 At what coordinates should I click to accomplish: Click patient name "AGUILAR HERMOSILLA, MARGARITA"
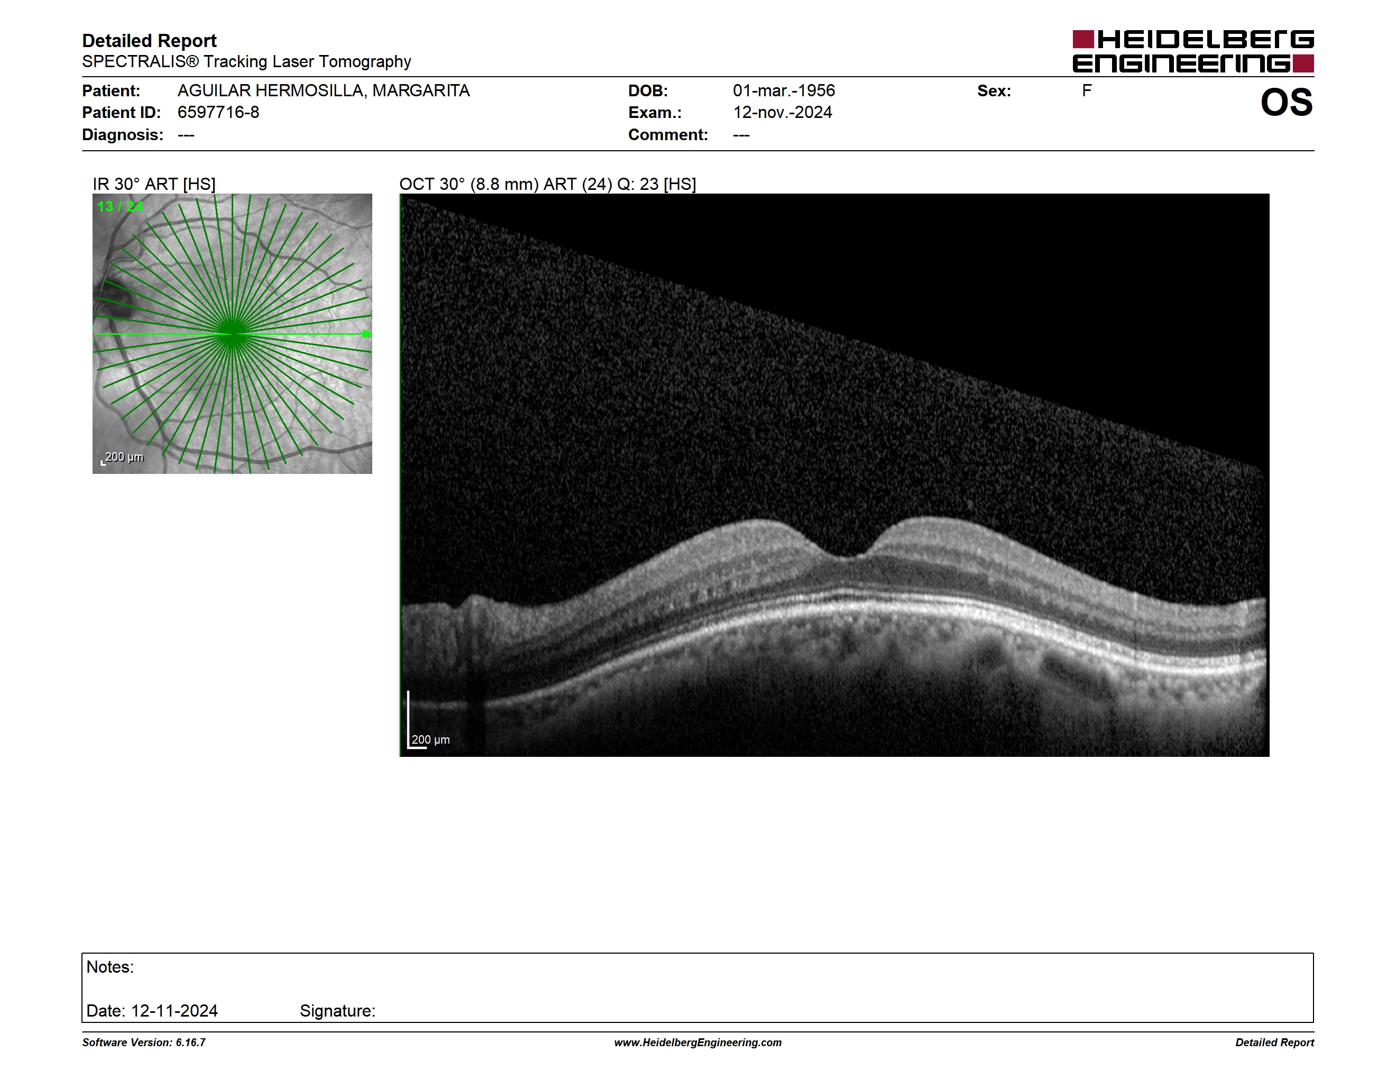pos(324,91)
